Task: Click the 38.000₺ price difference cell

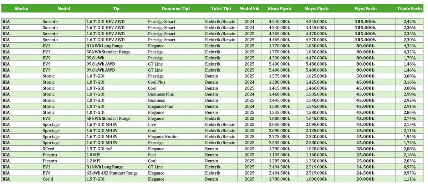Action: [365, 149]
